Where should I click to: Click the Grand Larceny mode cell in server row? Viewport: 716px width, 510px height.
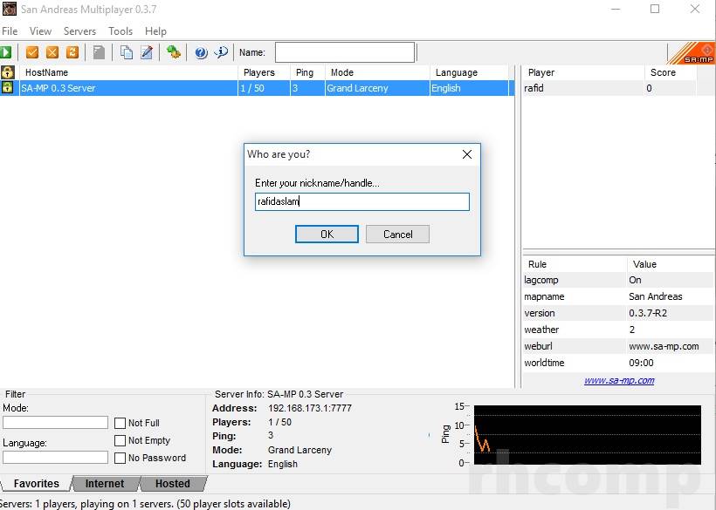pyautogui.click(x=377, y=88)
